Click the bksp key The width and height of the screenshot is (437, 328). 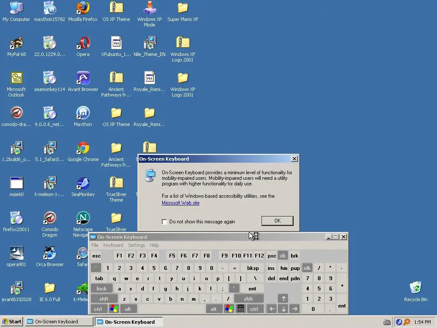[253, 268]
